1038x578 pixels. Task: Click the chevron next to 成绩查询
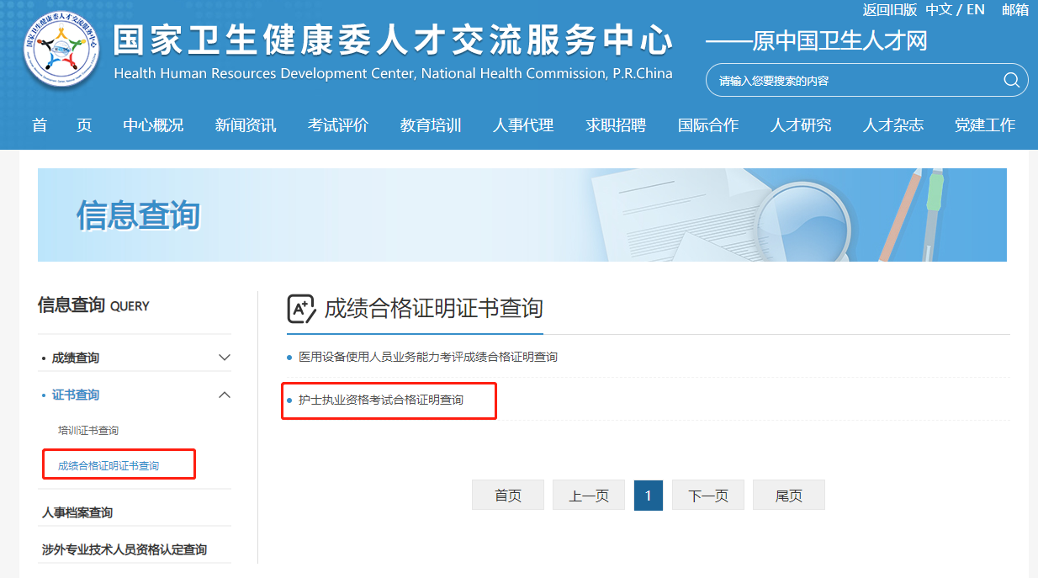(x=225, y=357)
